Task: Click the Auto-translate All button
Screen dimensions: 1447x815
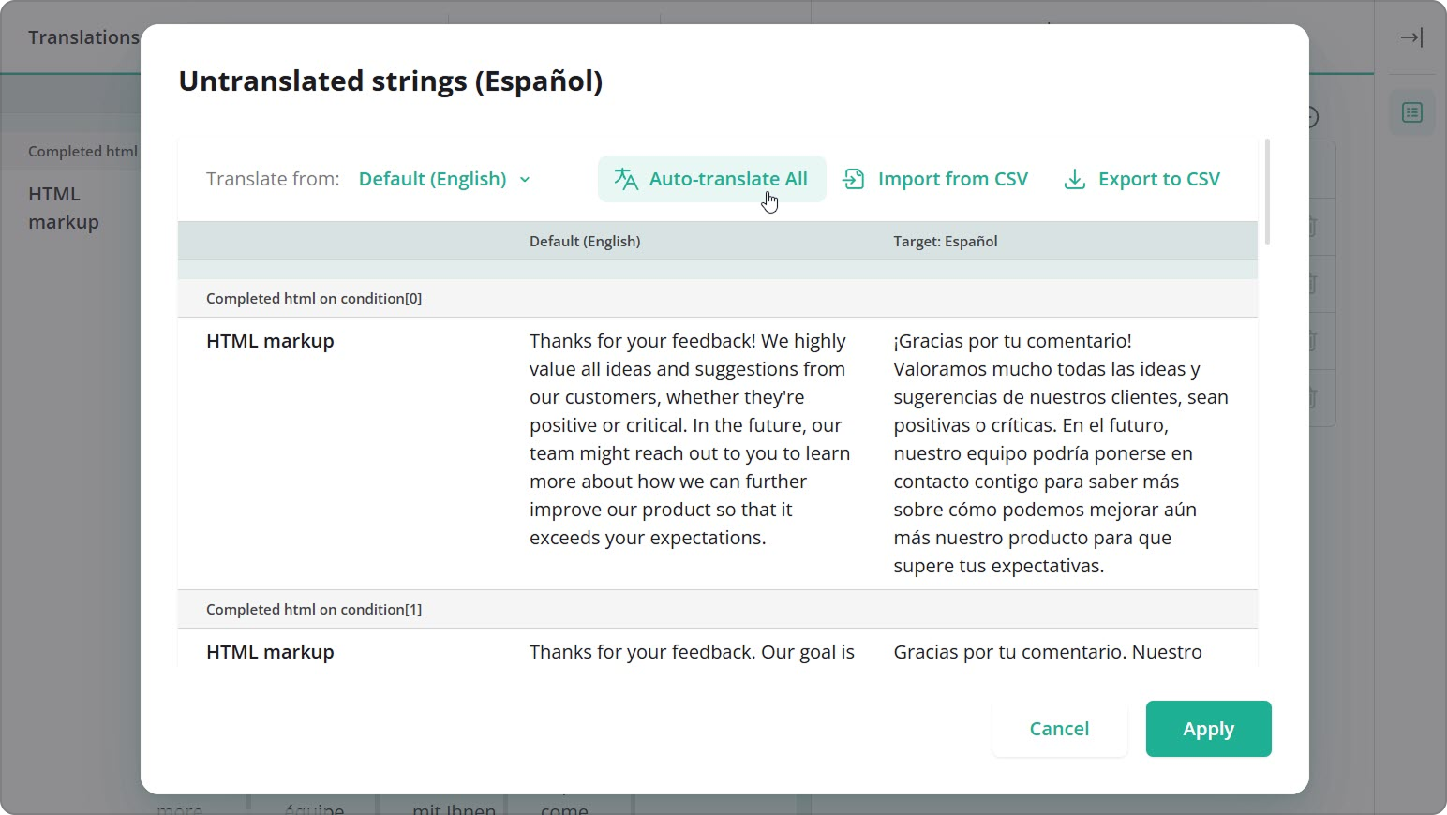Action: (x=711, y=178)
